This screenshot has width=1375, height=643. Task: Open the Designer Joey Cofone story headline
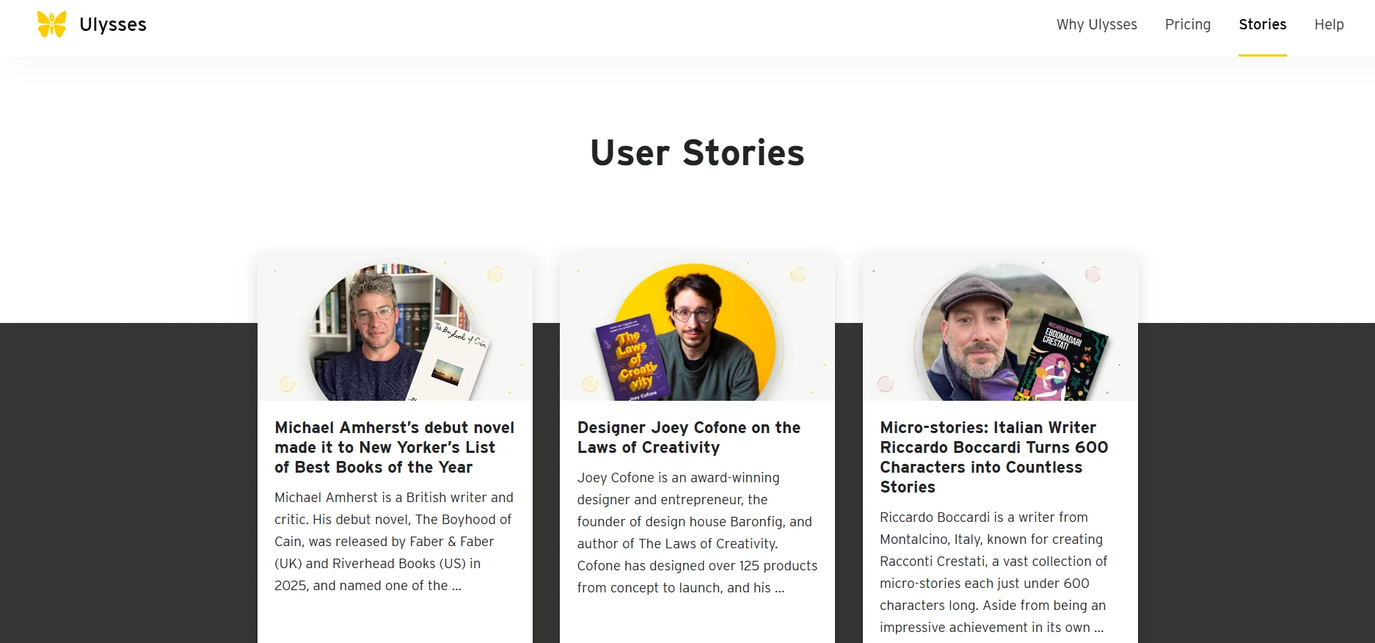tap(688, 437)
